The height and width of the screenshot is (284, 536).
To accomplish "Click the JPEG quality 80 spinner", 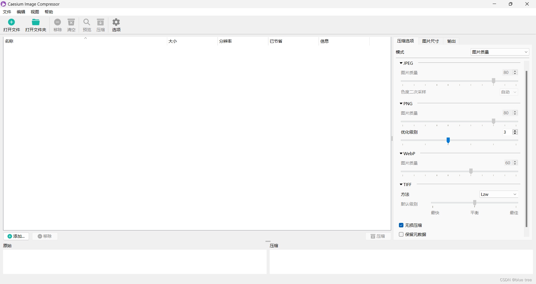I will pyautogui.click(x=510, y=73).
